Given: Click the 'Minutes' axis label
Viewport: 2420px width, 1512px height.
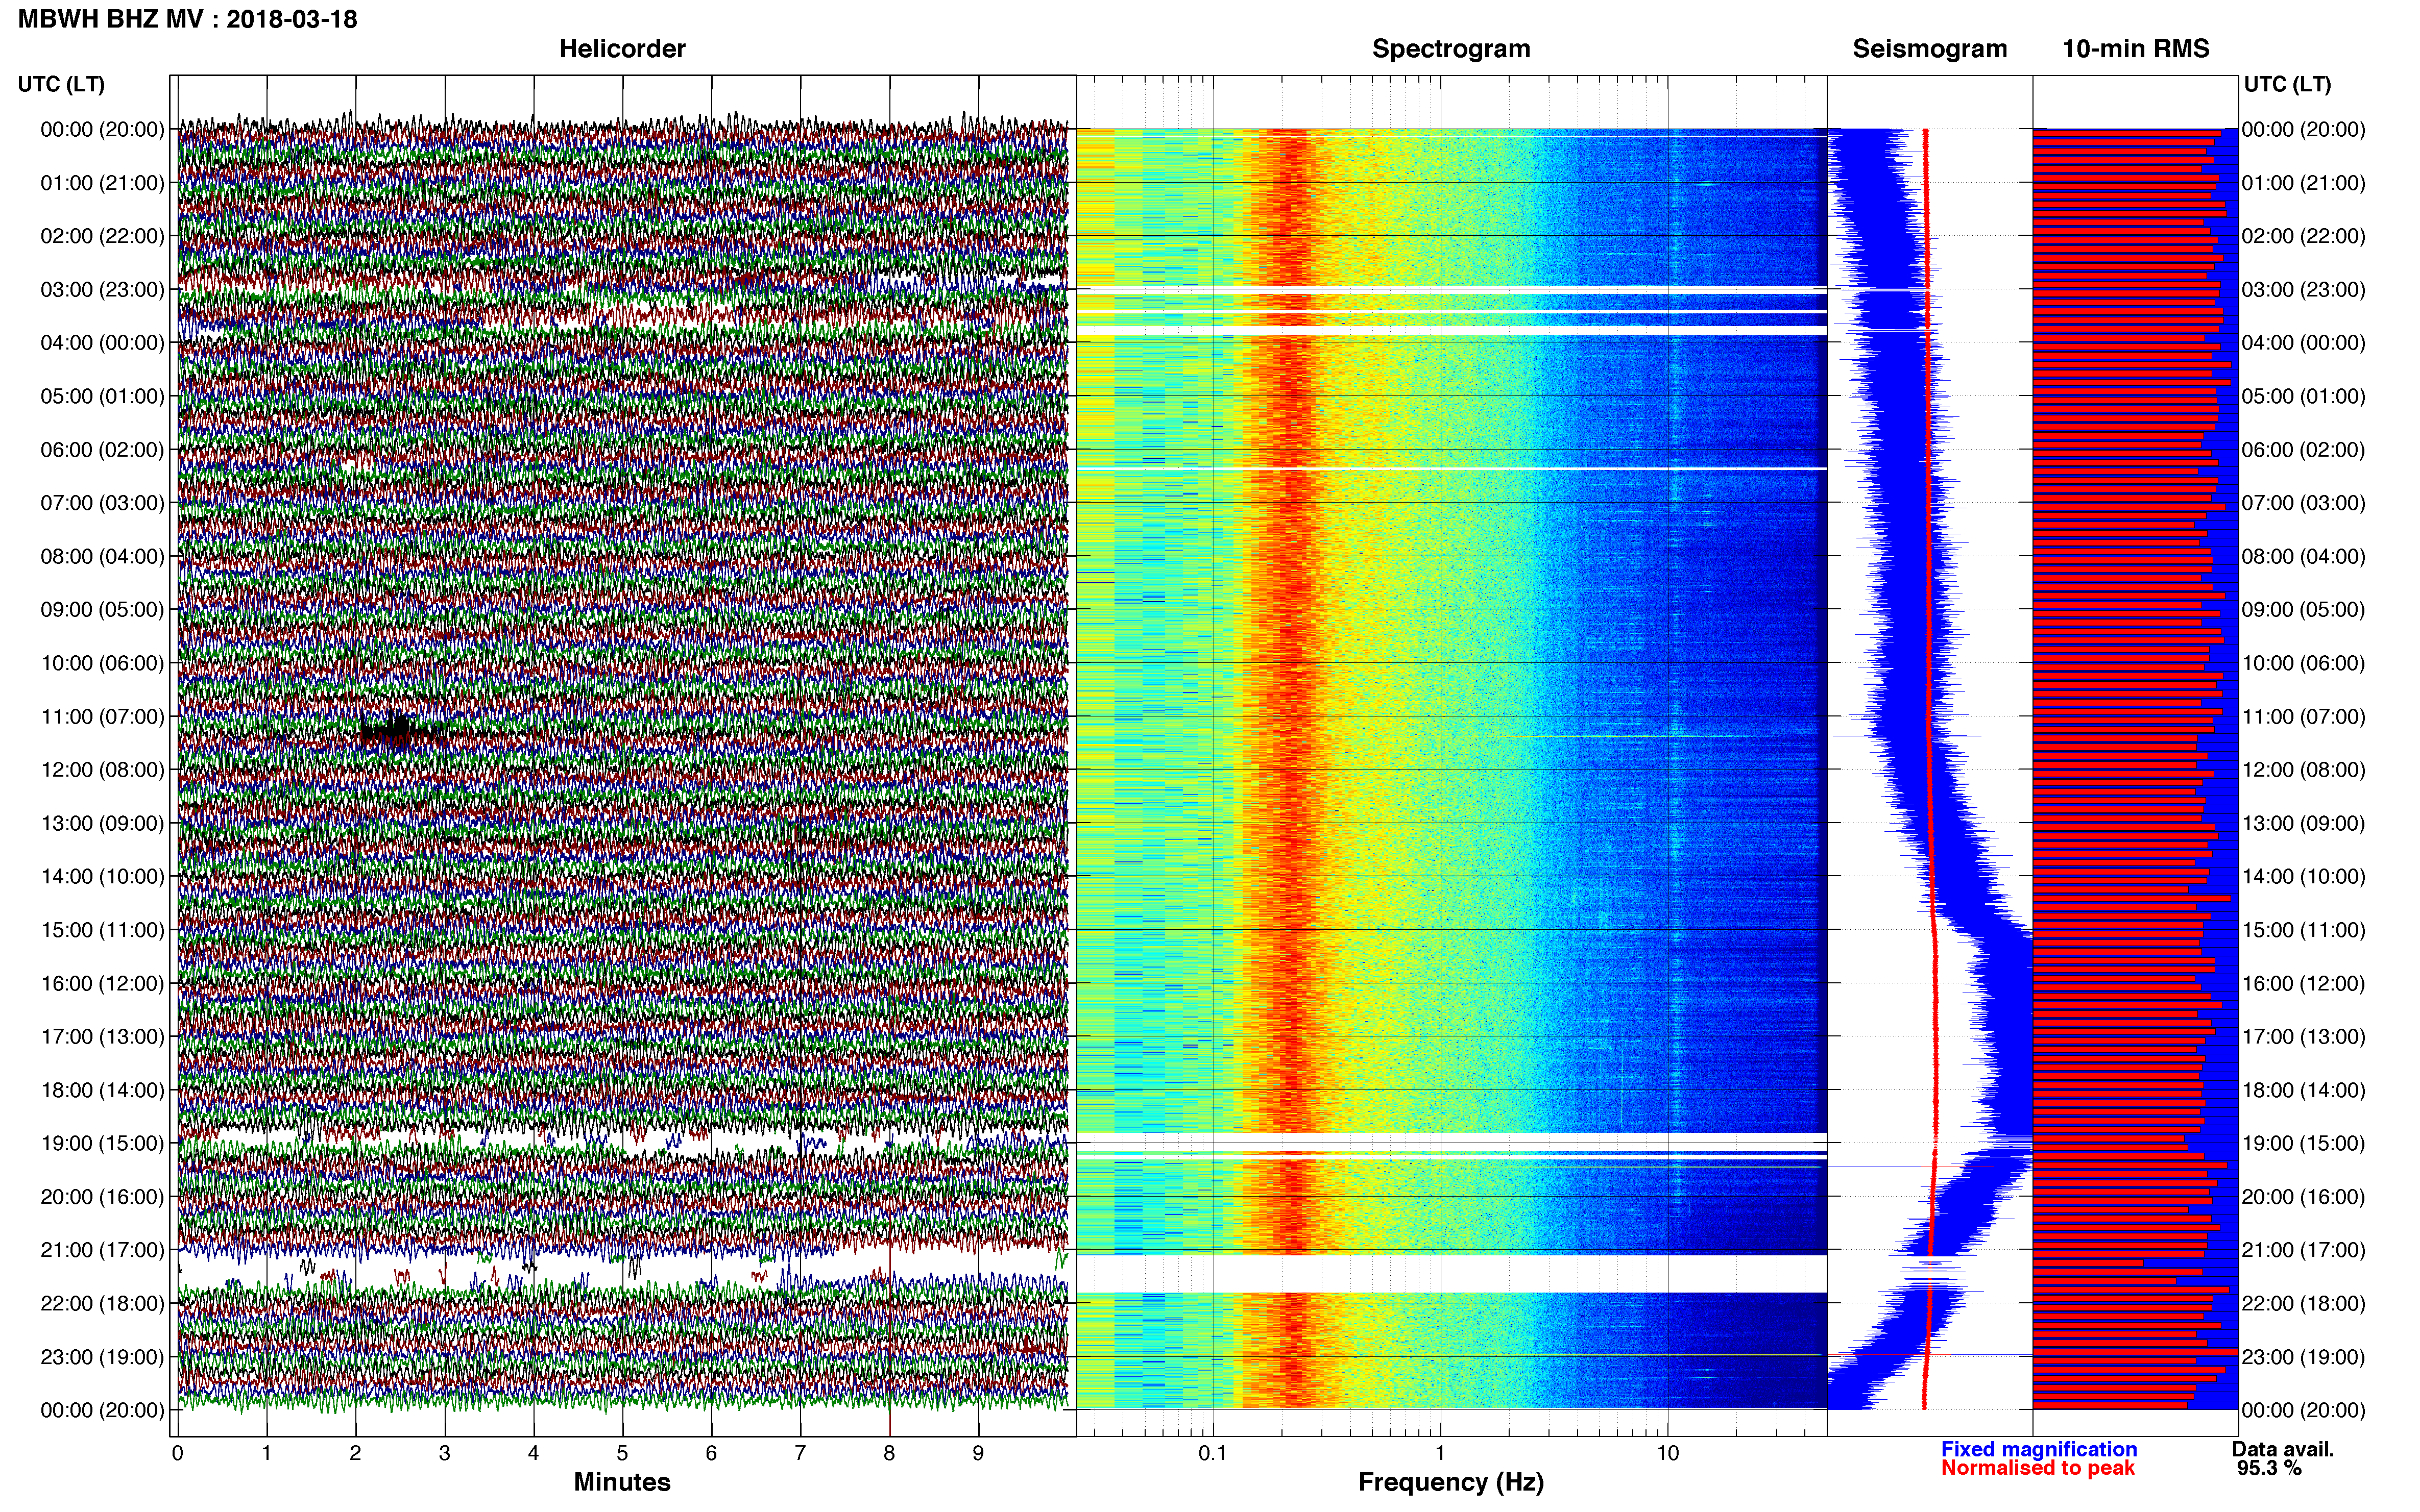Looking at the screenshot, I should [x=622, y=1482].
